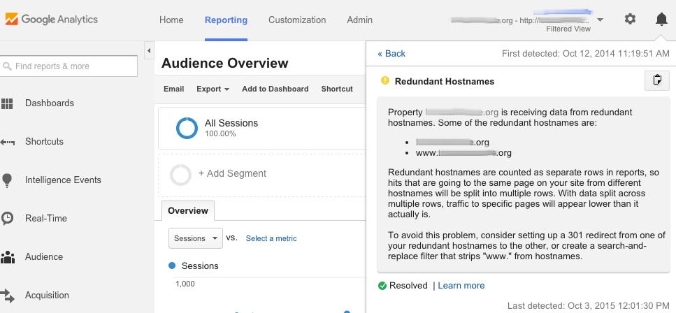Viewport: 676px width, 313px height.
Task: Open the Sessions metric dropdown
Action: [195, 238]
